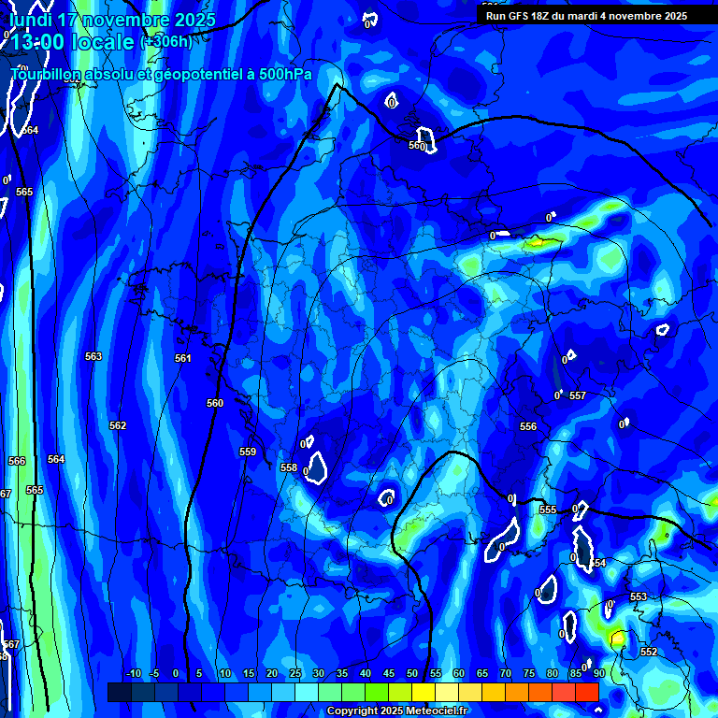Click the 557 contour label
Screen dimensions: 718x718
pyautogui.click(x=578, y=395)
